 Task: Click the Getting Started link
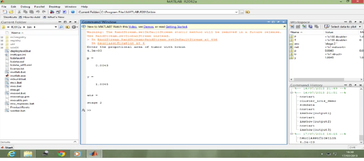(177, 27)
